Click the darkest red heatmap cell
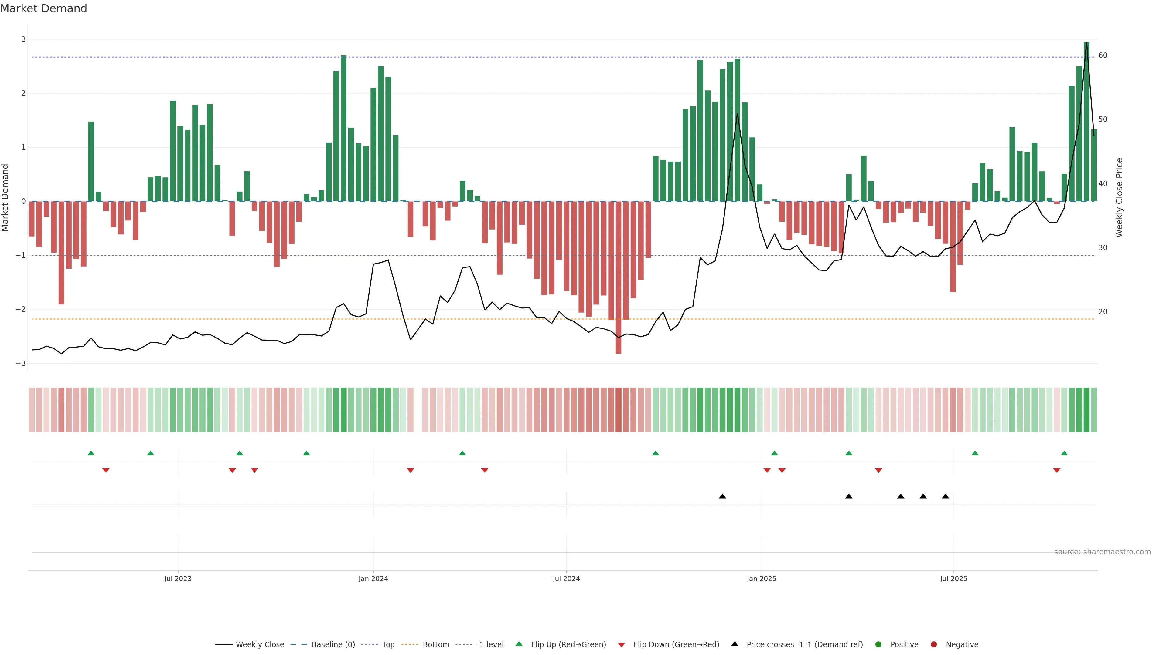1166x655 pixels. (618, 410)
